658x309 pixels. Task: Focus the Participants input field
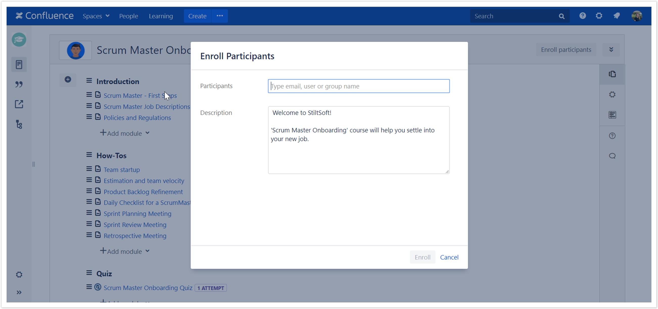(x=359, y=86)
